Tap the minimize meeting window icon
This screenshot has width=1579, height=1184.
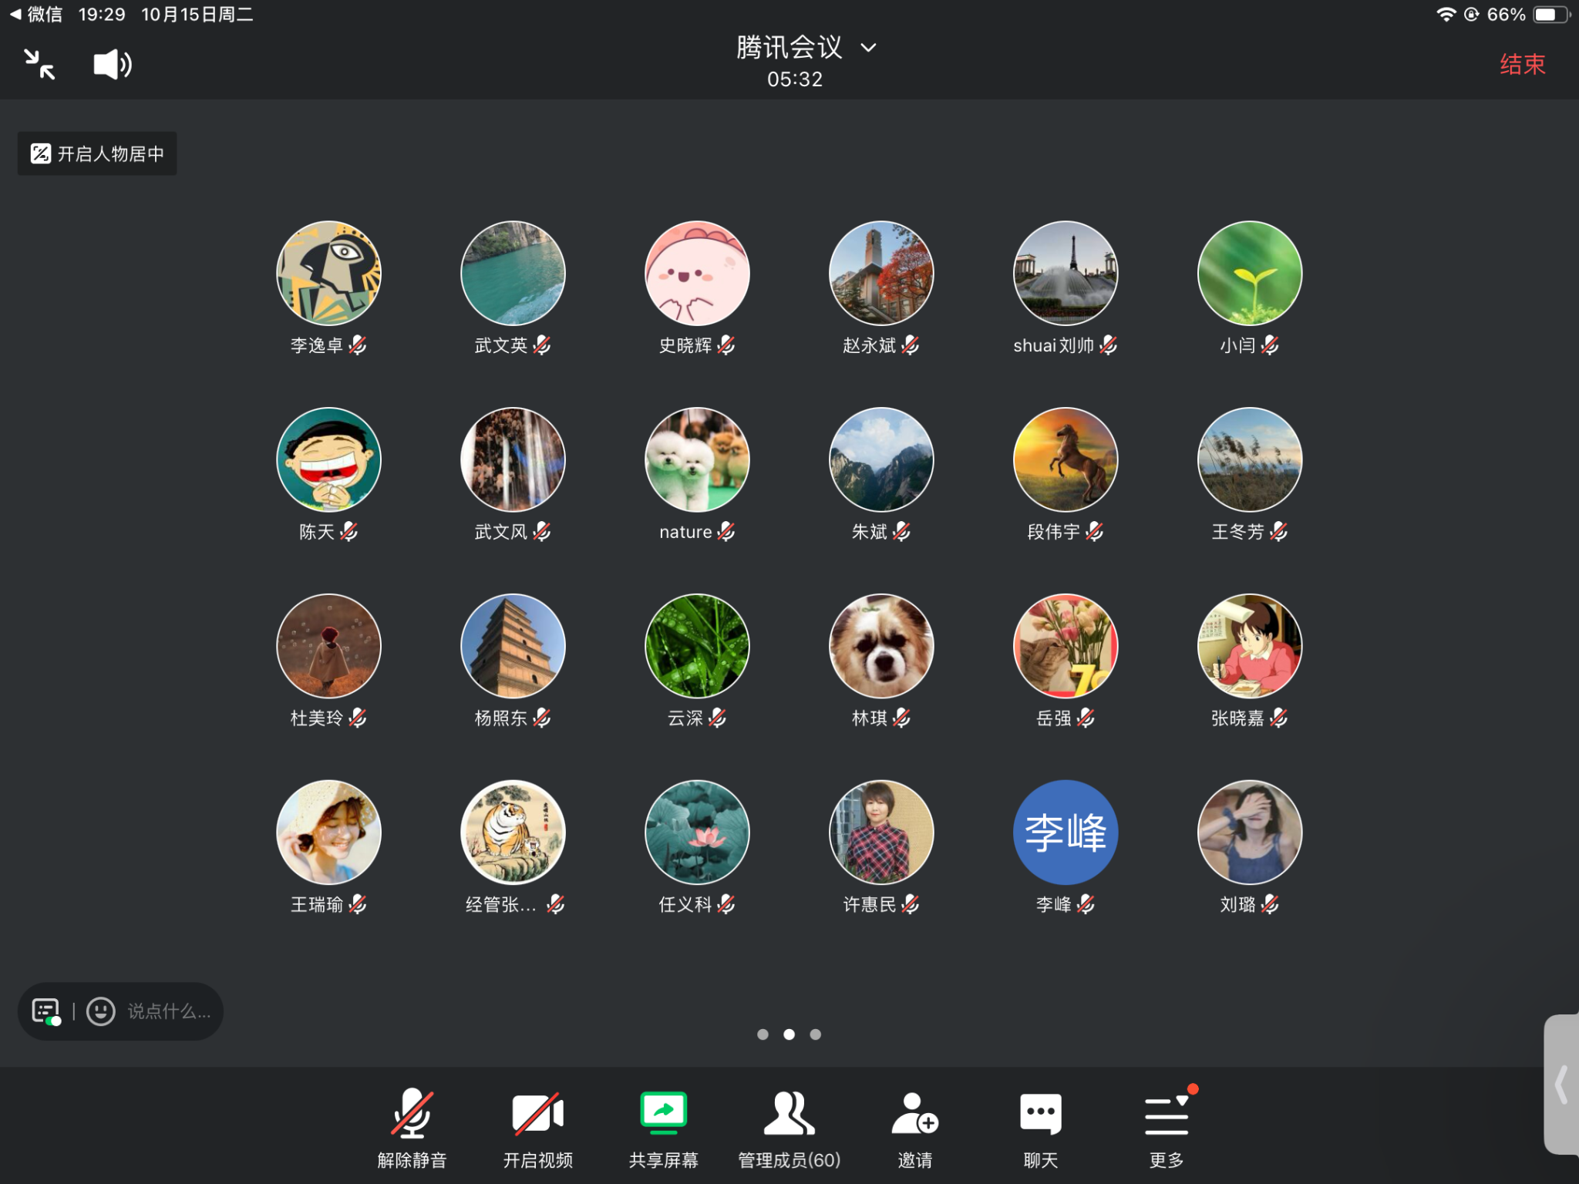[39, 64]
